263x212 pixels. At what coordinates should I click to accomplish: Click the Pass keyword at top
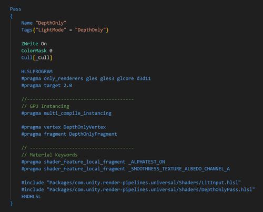pos(15,9)
